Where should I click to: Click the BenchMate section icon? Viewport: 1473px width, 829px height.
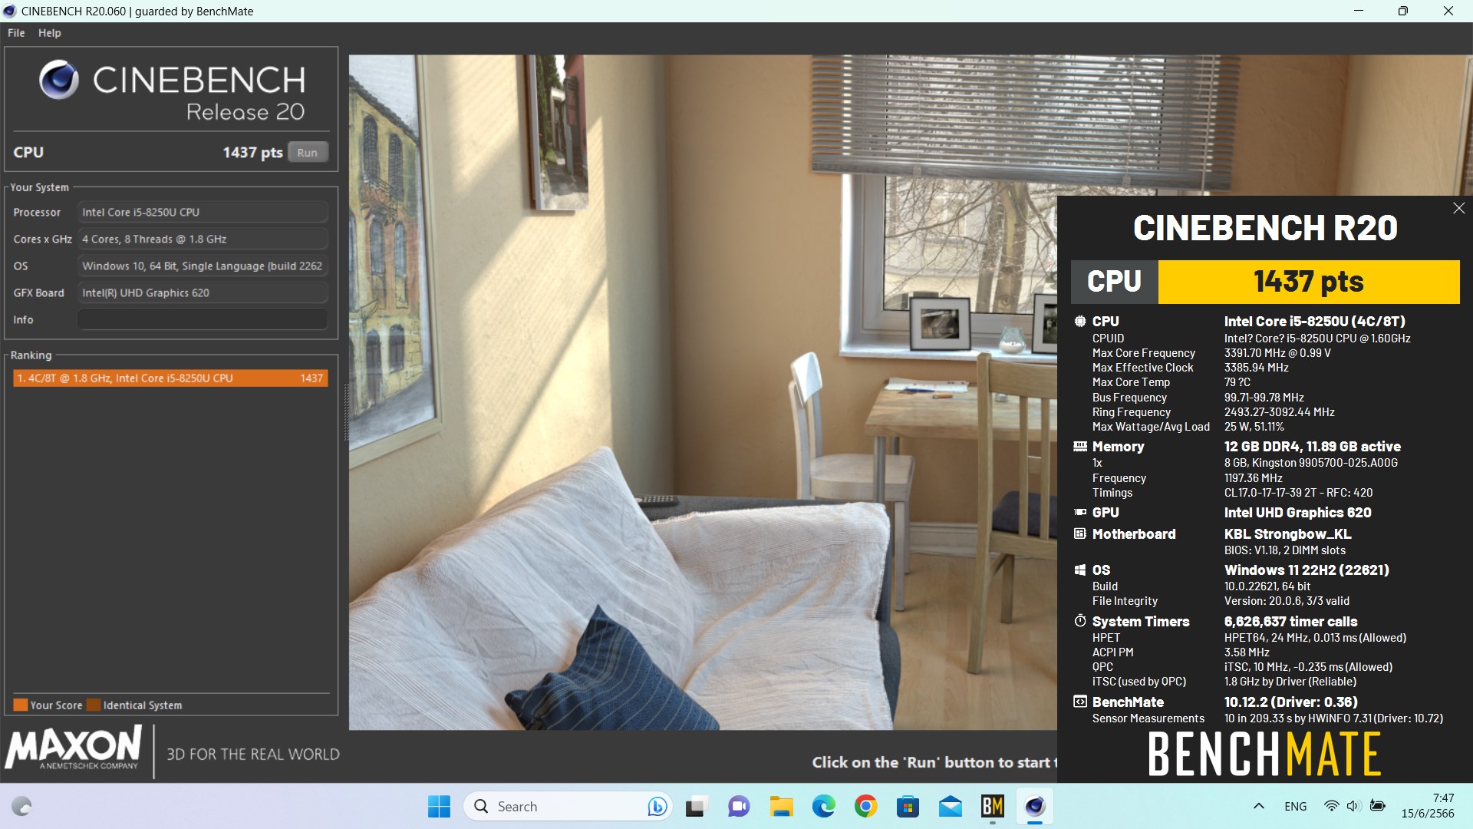coord(1080,702)
